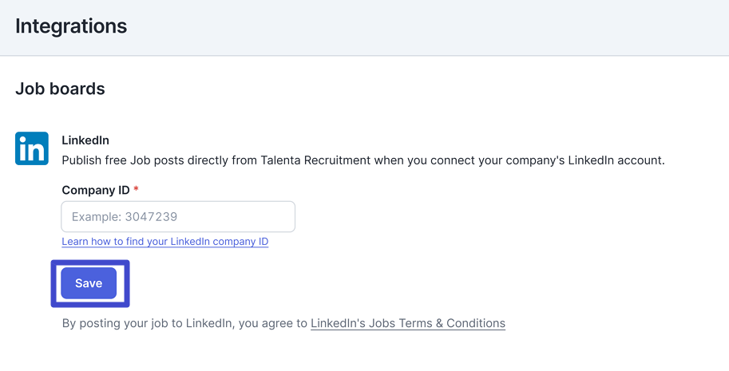Image resolution: width=729 pixels, height=371 pixels.
Task: Focus the Company ID input field
Action: tap(178, 216)
